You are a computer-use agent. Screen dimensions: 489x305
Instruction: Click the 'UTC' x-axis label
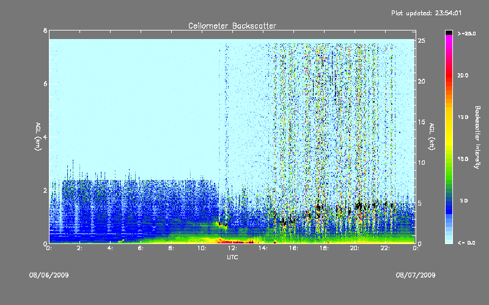(x=232, y=257)
